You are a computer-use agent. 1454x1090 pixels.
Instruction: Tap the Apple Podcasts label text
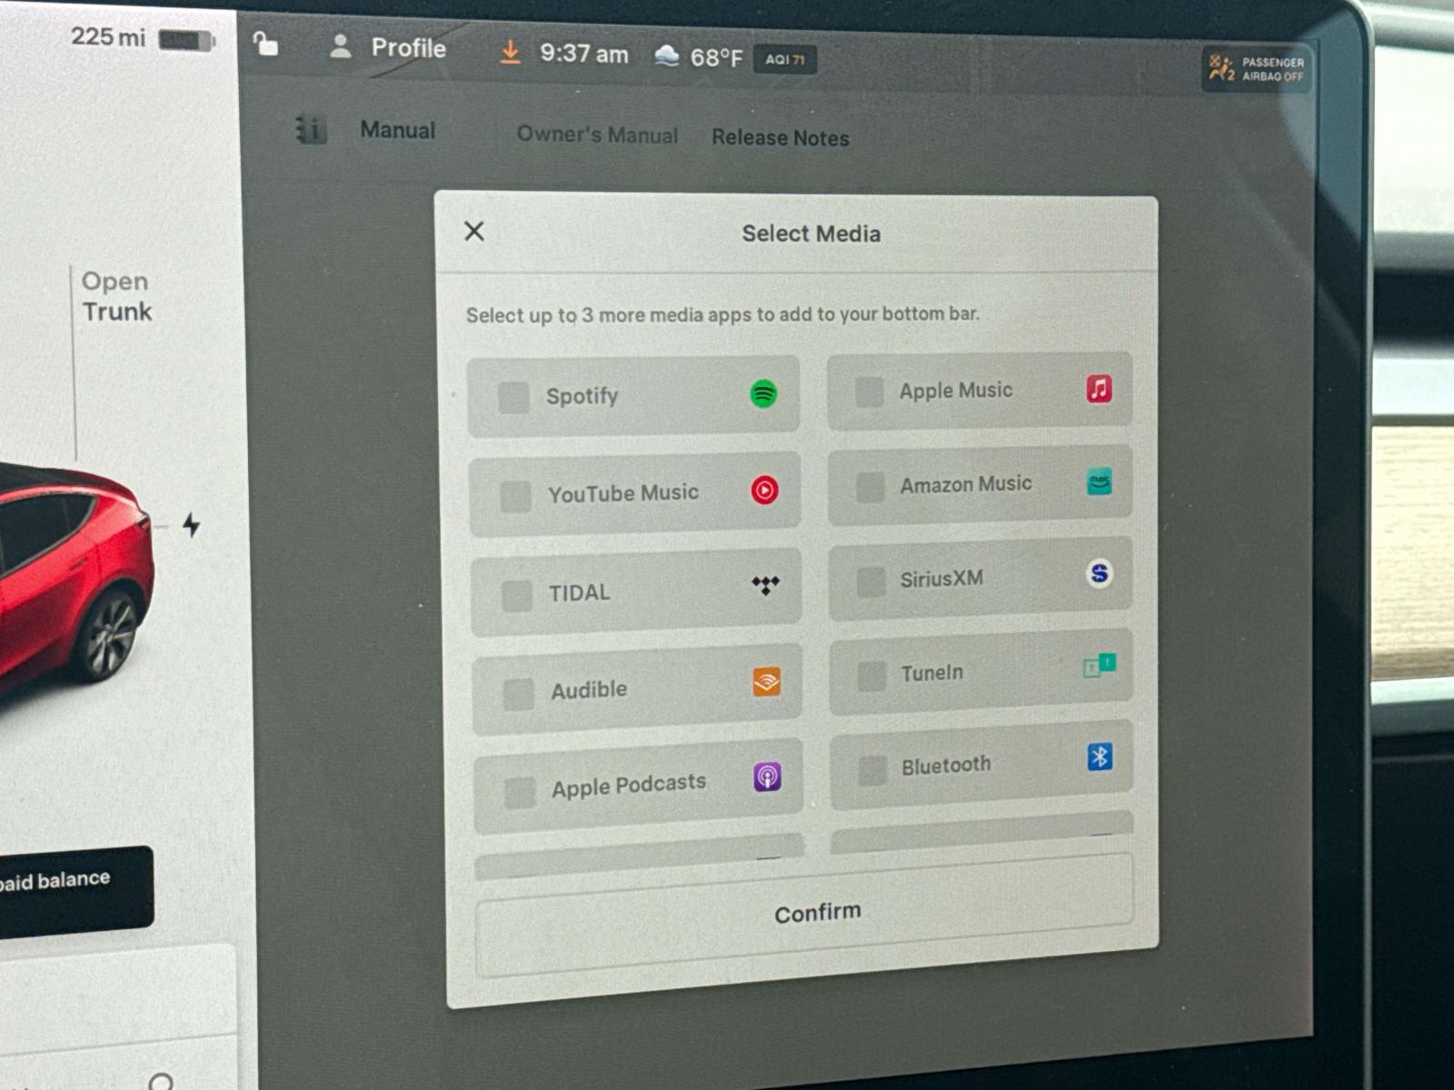tap(629, 785)
